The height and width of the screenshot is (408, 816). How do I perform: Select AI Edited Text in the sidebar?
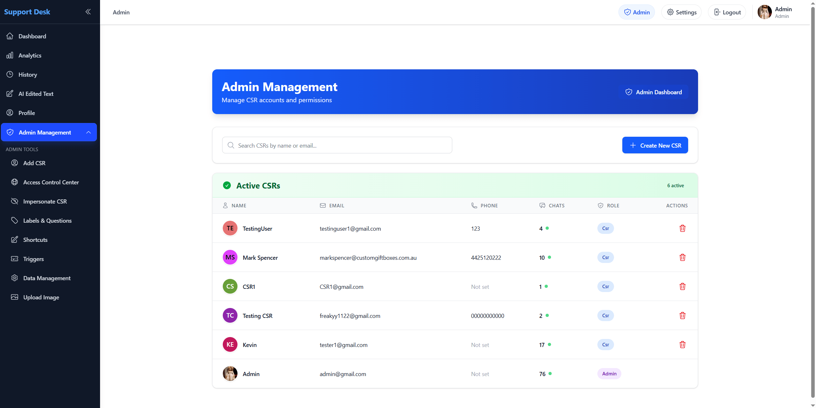(35, 93)
